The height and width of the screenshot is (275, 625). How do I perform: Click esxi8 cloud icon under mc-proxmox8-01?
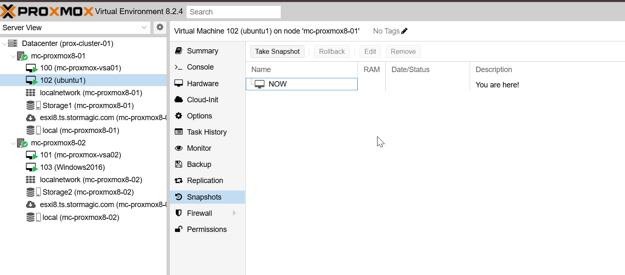(x=30, y=118)
